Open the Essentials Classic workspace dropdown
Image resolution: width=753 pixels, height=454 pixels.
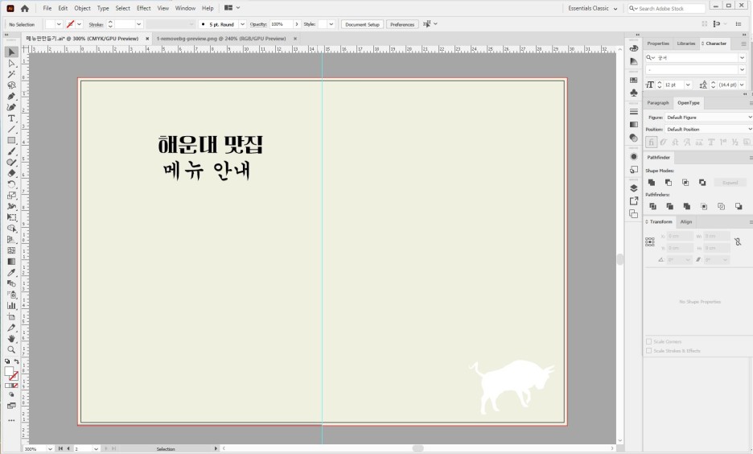point(593,8)
